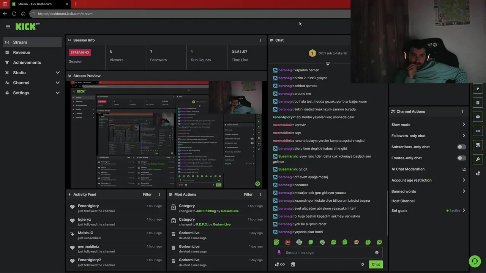The width and height of the screenshot is (486, 273).
Task: Click the chat bubble widget icon
Action: point(478,117)
